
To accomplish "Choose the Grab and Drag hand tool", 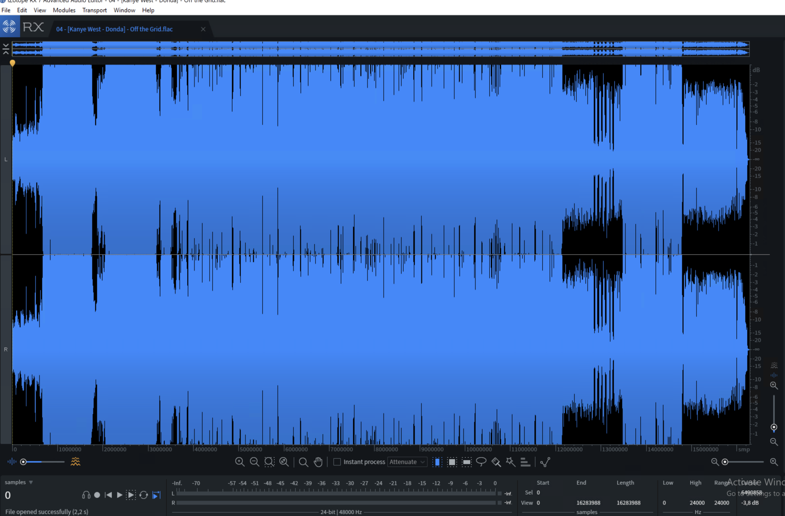I will 318,462.
